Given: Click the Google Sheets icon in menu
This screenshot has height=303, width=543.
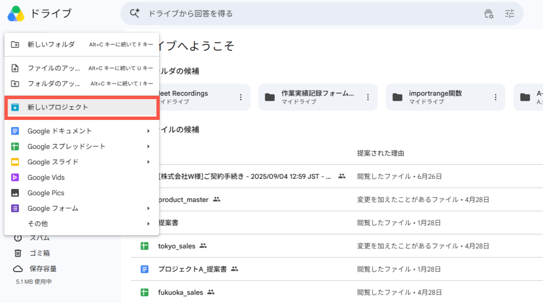Looking at the screenshot, I should tap(15, 147).
